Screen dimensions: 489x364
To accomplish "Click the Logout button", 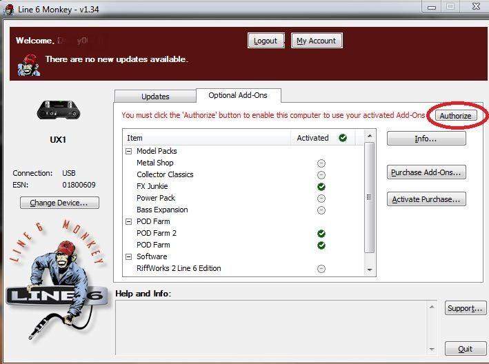I will click(266, 41).
